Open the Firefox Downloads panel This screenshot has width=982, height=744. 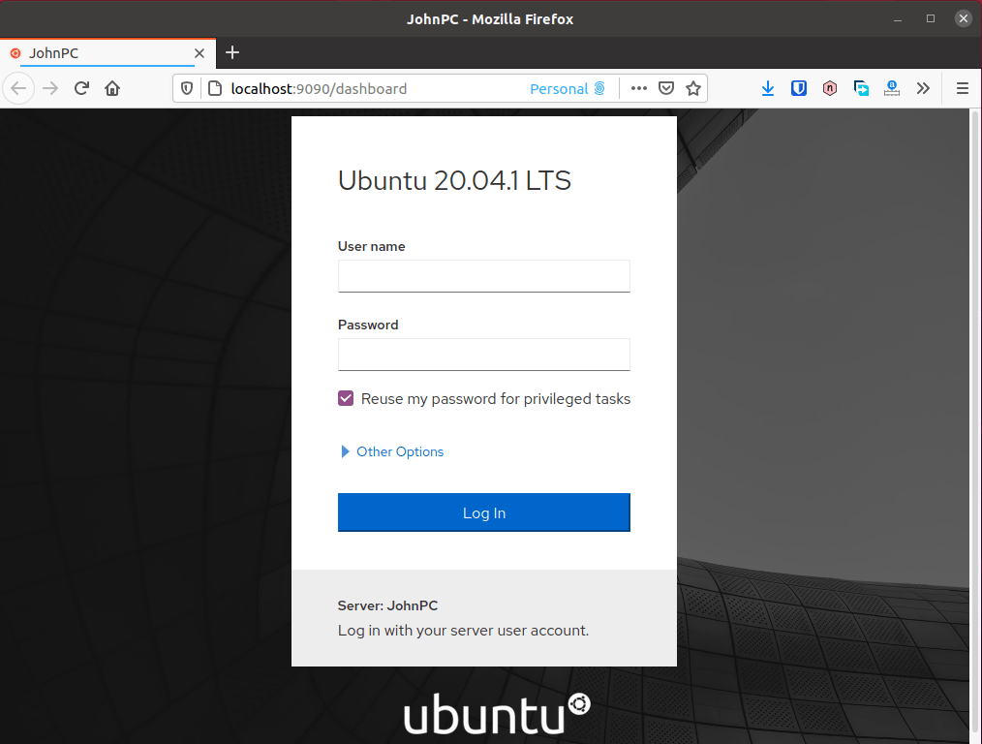(768, 88)
